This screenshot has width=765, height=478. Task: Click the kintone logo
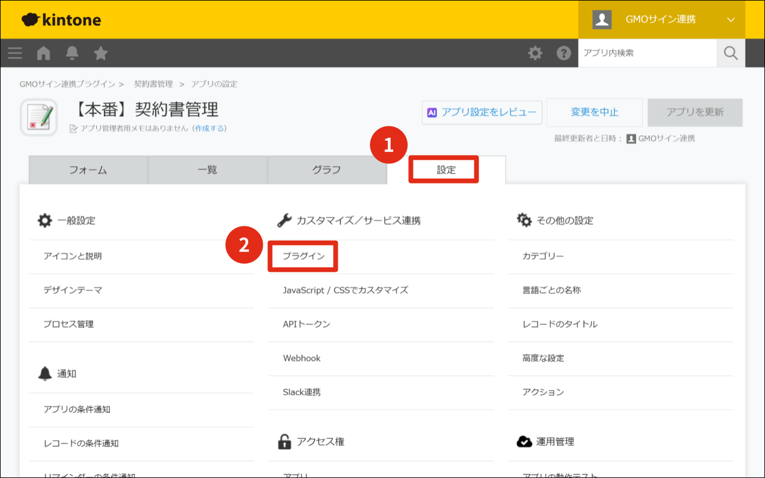click(61, 20)
